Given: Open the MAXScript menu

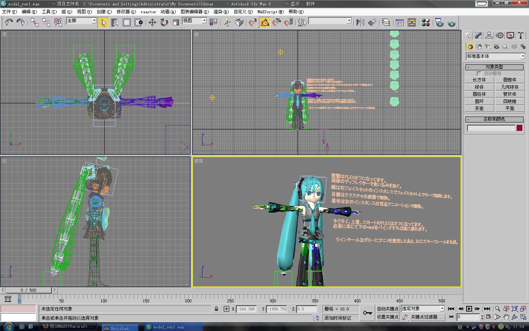Looking at the screenshot, I should pyautogui.click(x=271, y=12).
